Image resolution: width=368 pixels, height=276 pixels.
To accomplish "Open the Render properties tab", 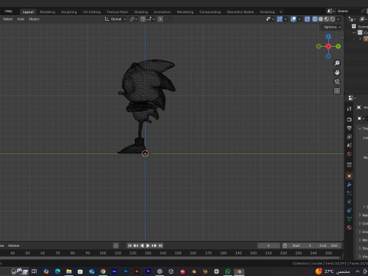I will (x=349, y=120).
